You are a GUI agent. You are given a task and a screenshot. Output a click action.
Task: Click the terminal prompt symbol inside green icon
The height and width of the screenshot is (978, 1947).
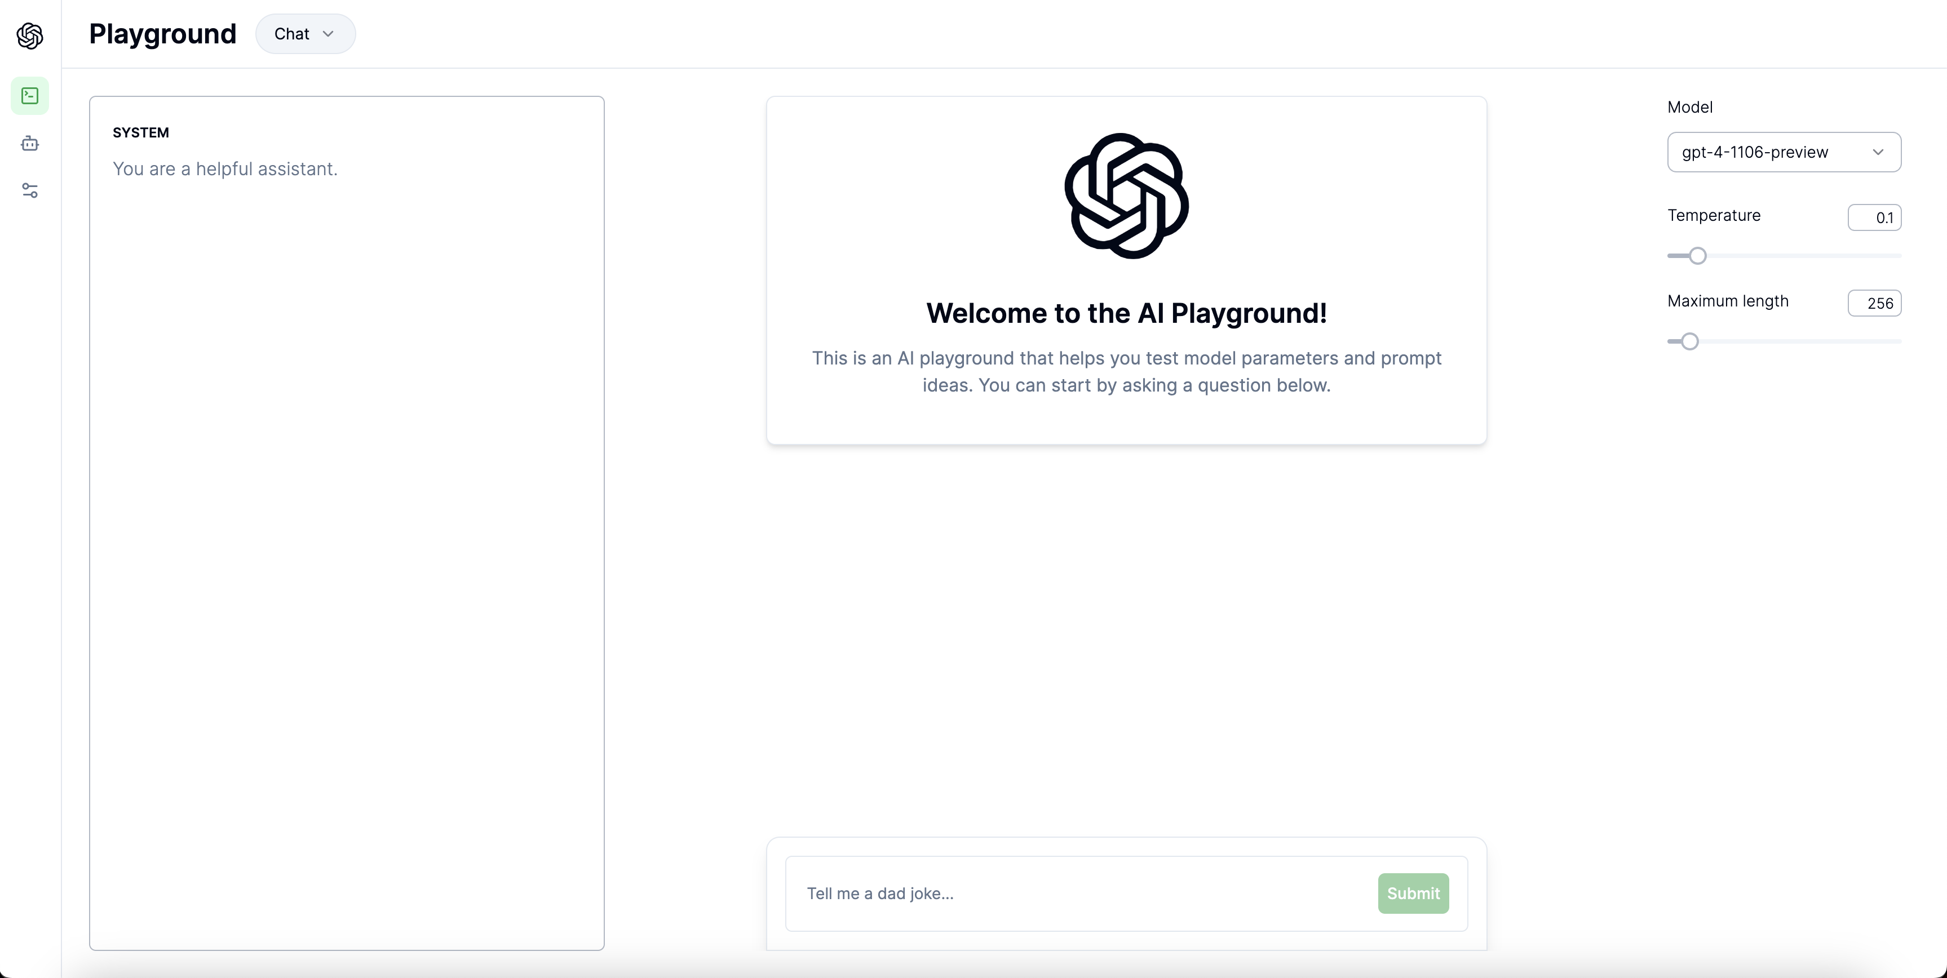pyautogui.click(x=29, y=95)
